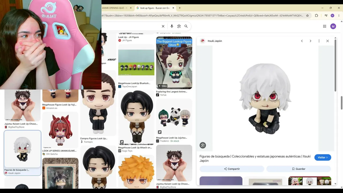Visit the Amazon.es source link
This screenshot has height=193, width=343.
coord(52,108)
